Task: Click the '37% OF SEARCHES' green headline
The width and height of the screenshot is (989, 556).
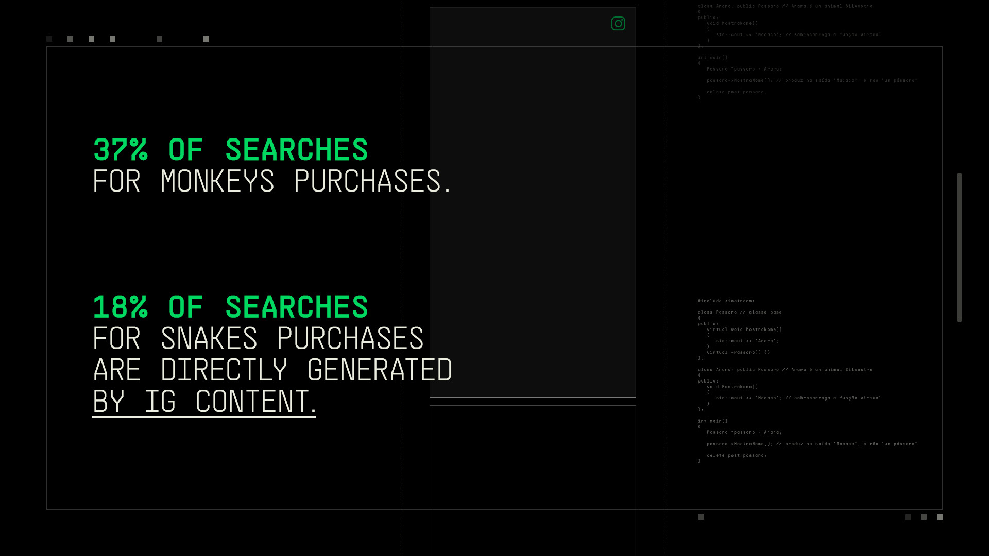Action: tap(230, 150)
